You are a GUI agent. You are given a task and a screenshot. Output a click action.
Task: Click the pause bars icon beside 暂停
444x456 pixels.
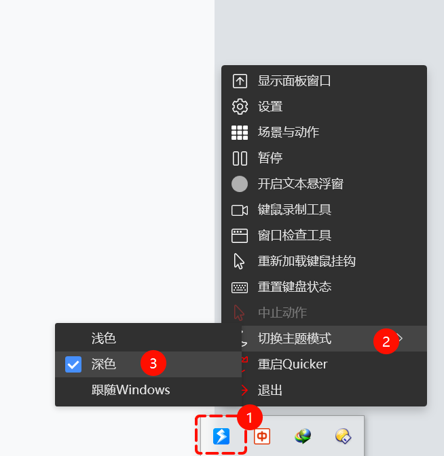pos(240,158)
